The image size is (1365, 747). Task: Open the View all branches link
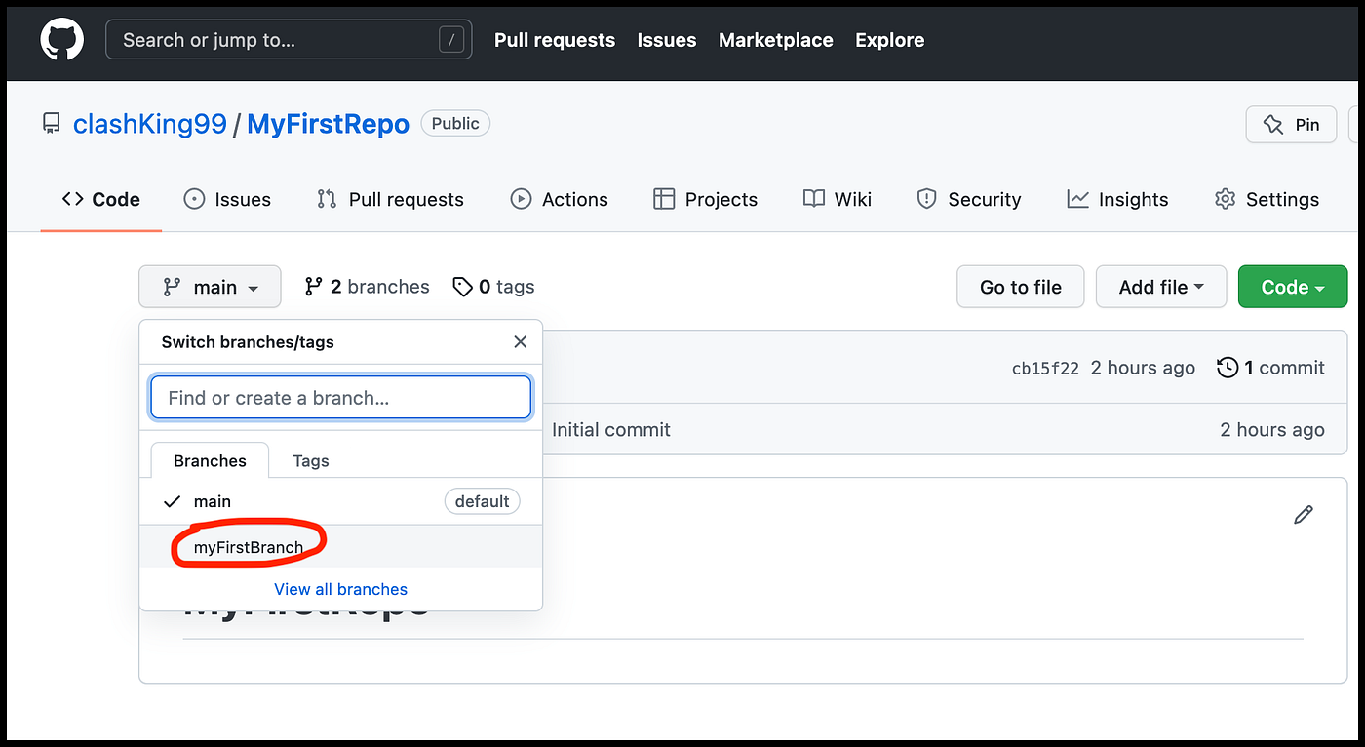pos(341,589)
